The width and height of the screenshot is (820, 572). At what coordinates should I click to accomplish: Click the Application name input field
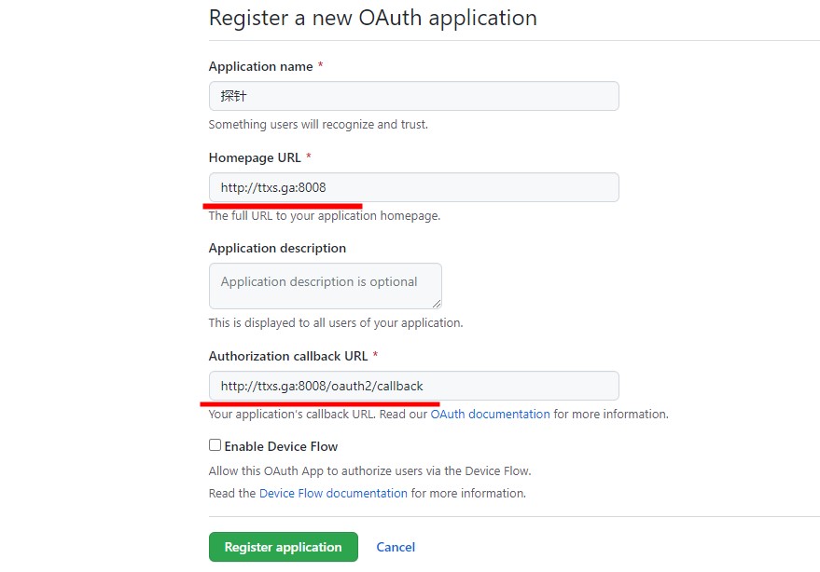413,96
